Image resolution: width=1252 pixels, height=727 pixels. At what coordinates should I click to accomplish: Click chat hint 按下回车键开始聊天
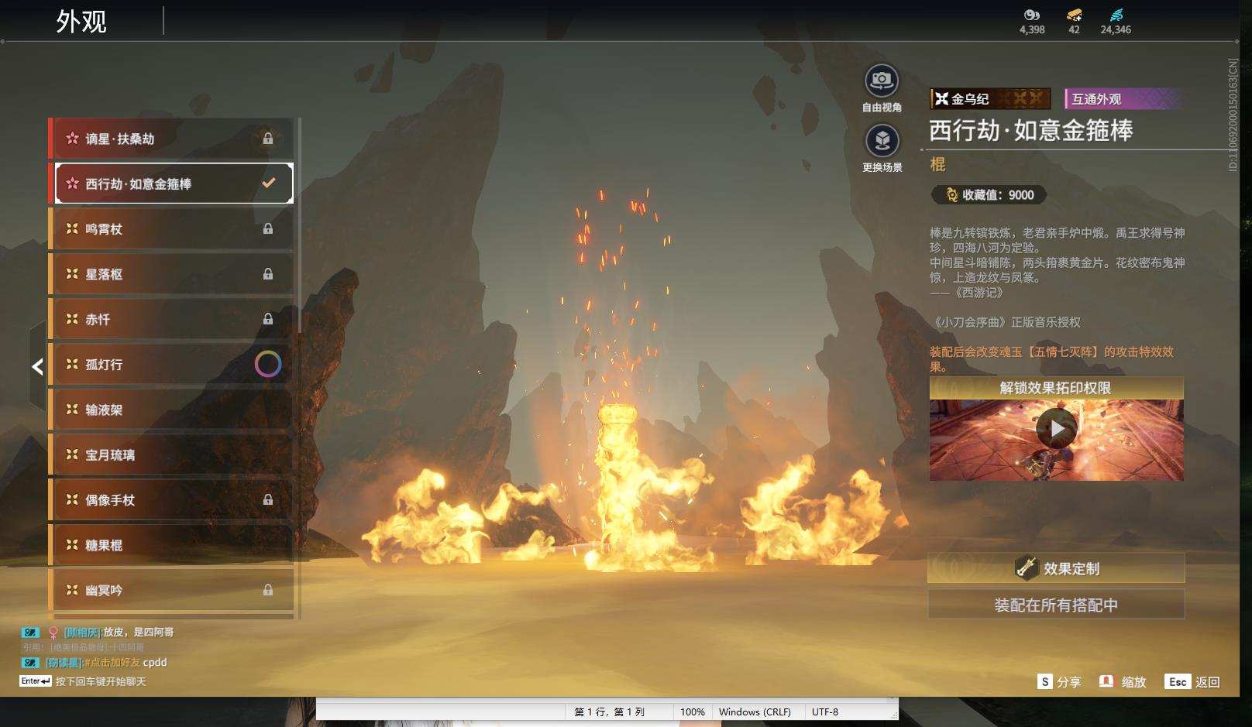101,681
